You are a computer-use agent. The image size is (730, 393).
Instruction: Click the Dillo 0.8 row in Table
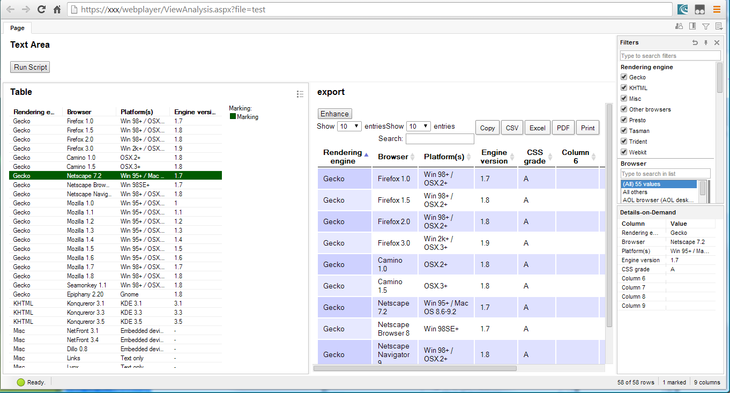click(115, 348)
